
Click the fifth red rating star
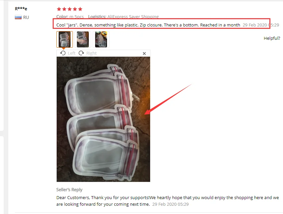click(x=80, y=9)
